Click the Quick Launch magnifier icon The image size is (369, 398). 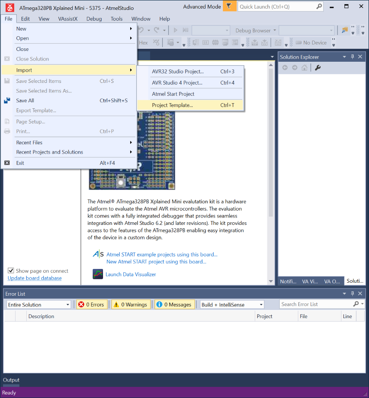point(319,6)
